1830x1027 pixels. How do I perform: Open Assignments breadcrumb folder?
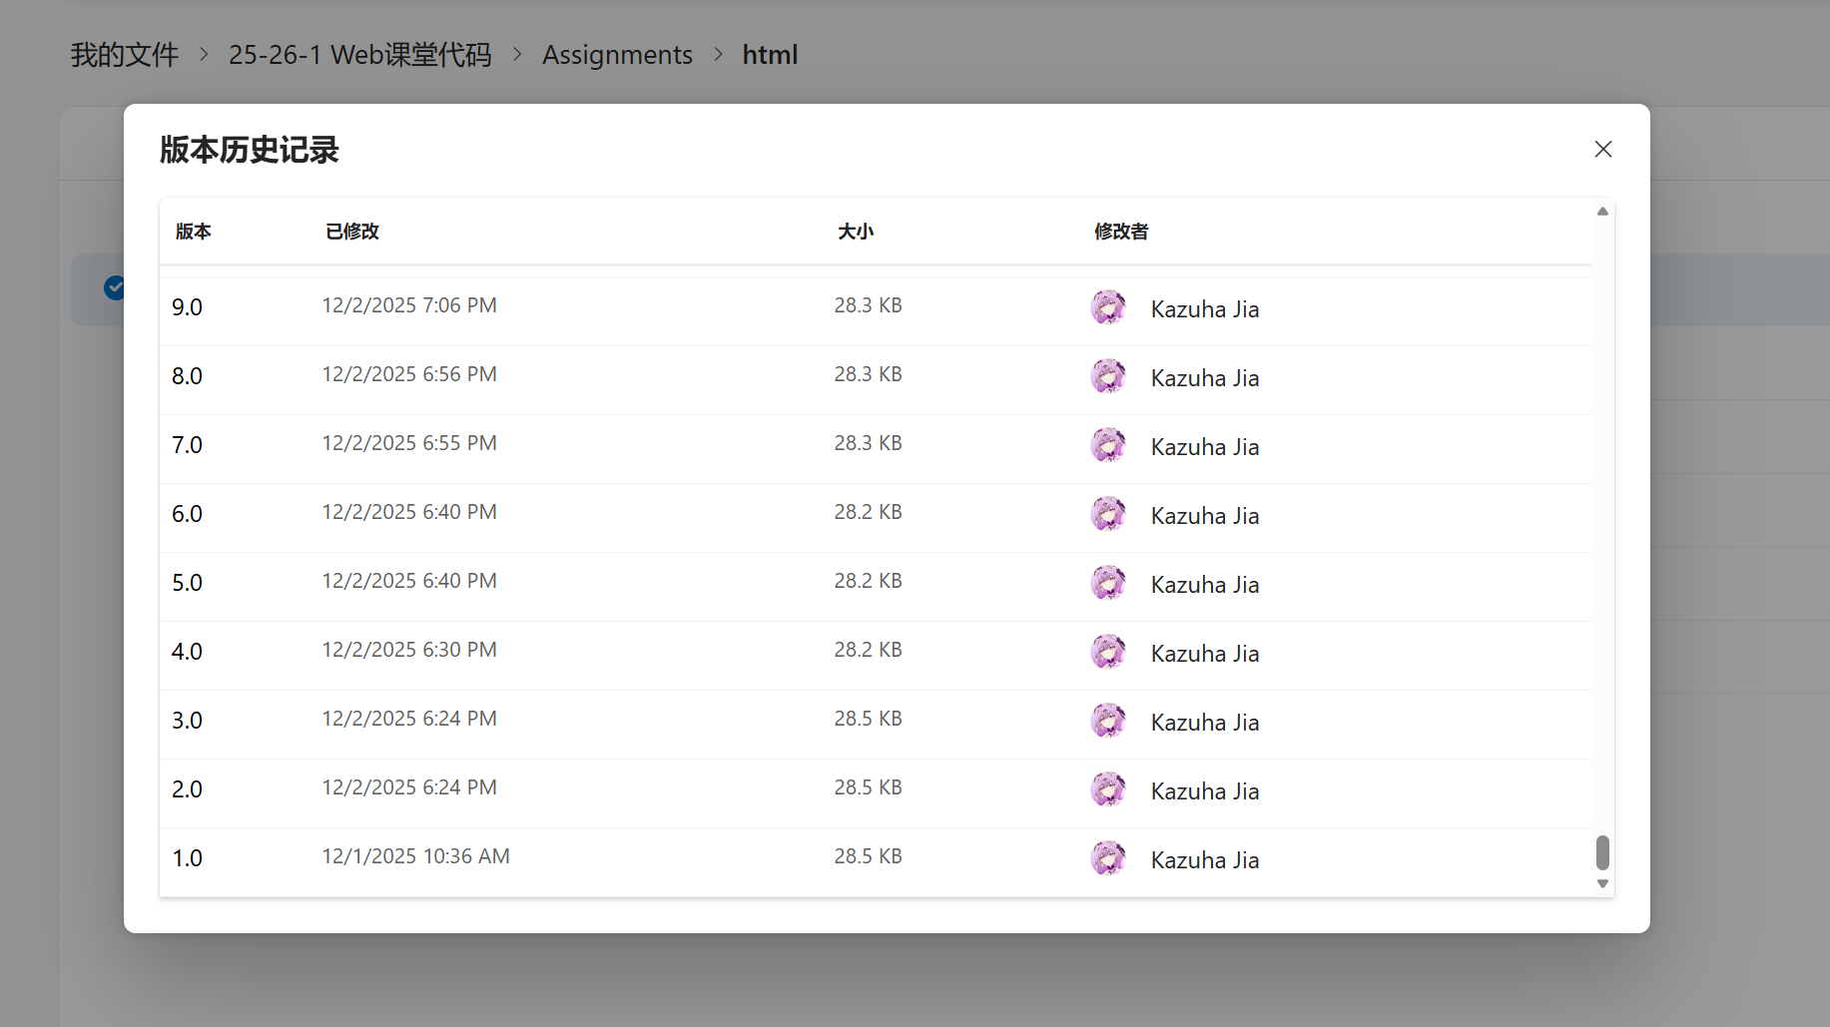[617, 55]
